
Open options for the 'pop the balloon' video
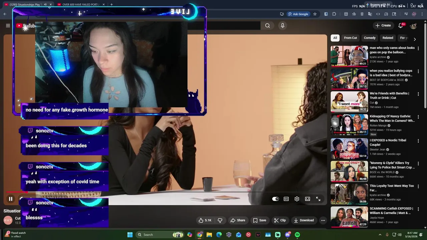(x=418, y=48)
